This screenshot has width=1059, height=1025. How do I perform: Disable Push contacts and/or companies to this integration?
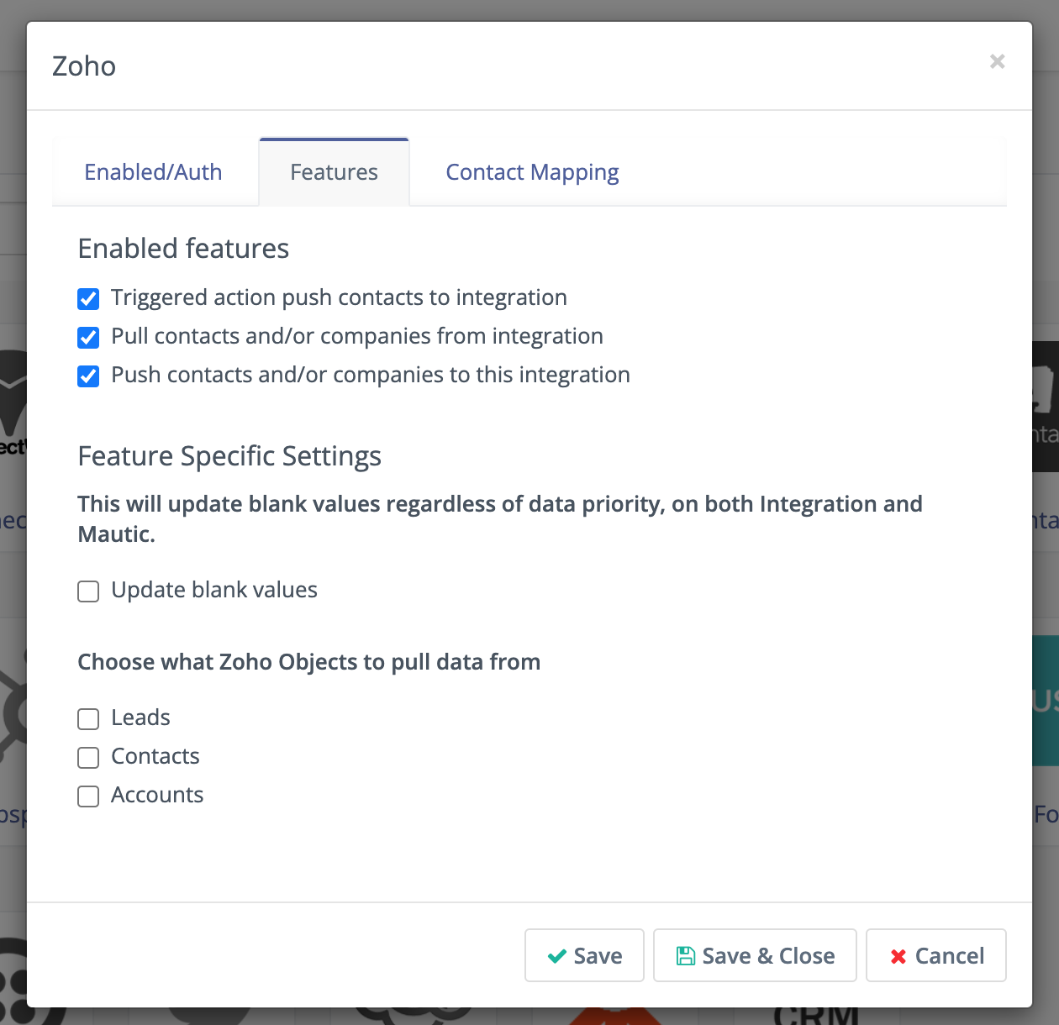(88, 376)
